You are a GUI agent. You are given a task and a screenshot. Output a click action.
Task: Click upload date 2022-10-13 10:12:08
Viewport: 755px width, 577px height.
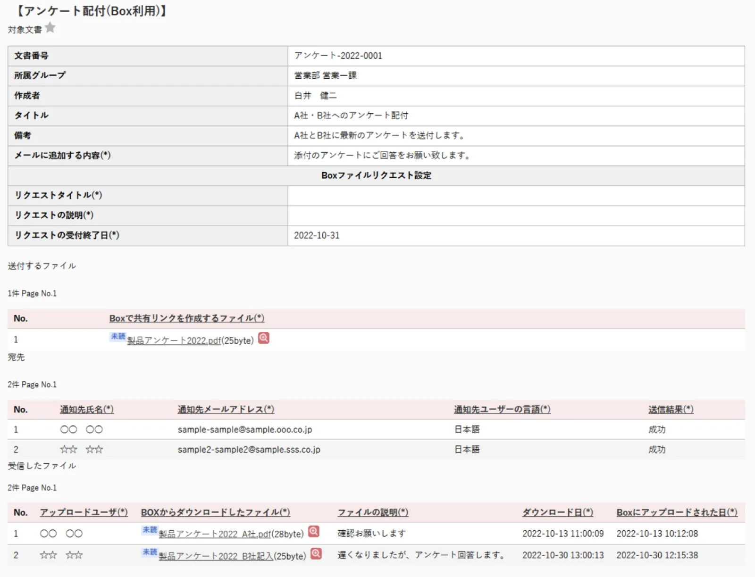pyautogui.click(x=657, y=534)
